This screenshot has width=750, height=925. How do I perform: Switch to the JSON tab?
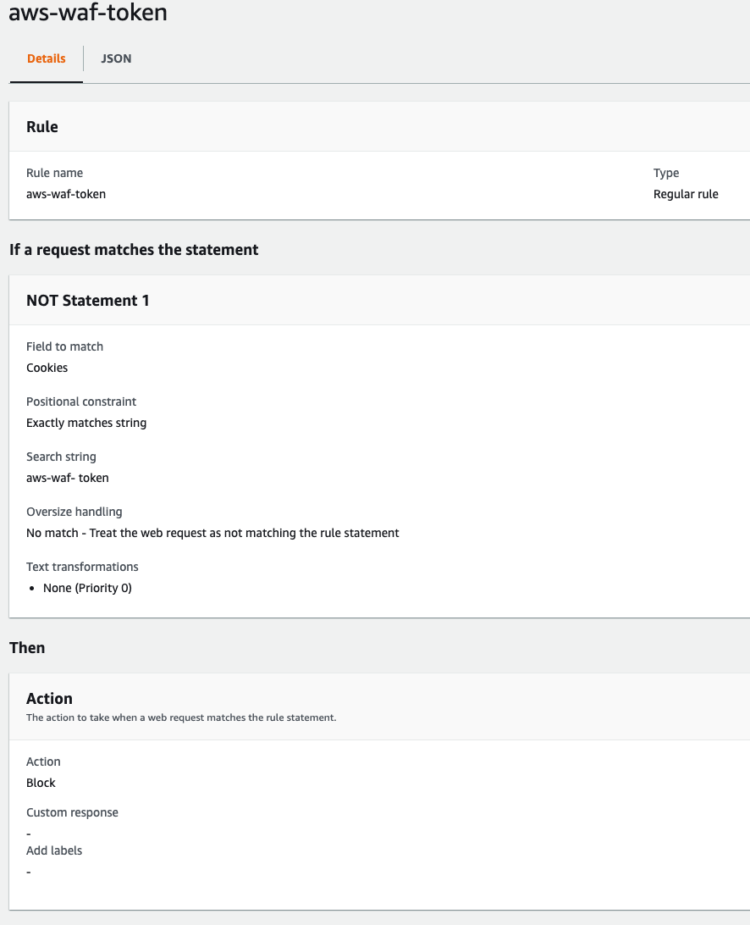coord(116,58)
